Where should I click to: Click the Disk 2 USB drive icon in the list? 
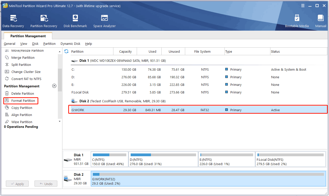[x=75, y=101]
